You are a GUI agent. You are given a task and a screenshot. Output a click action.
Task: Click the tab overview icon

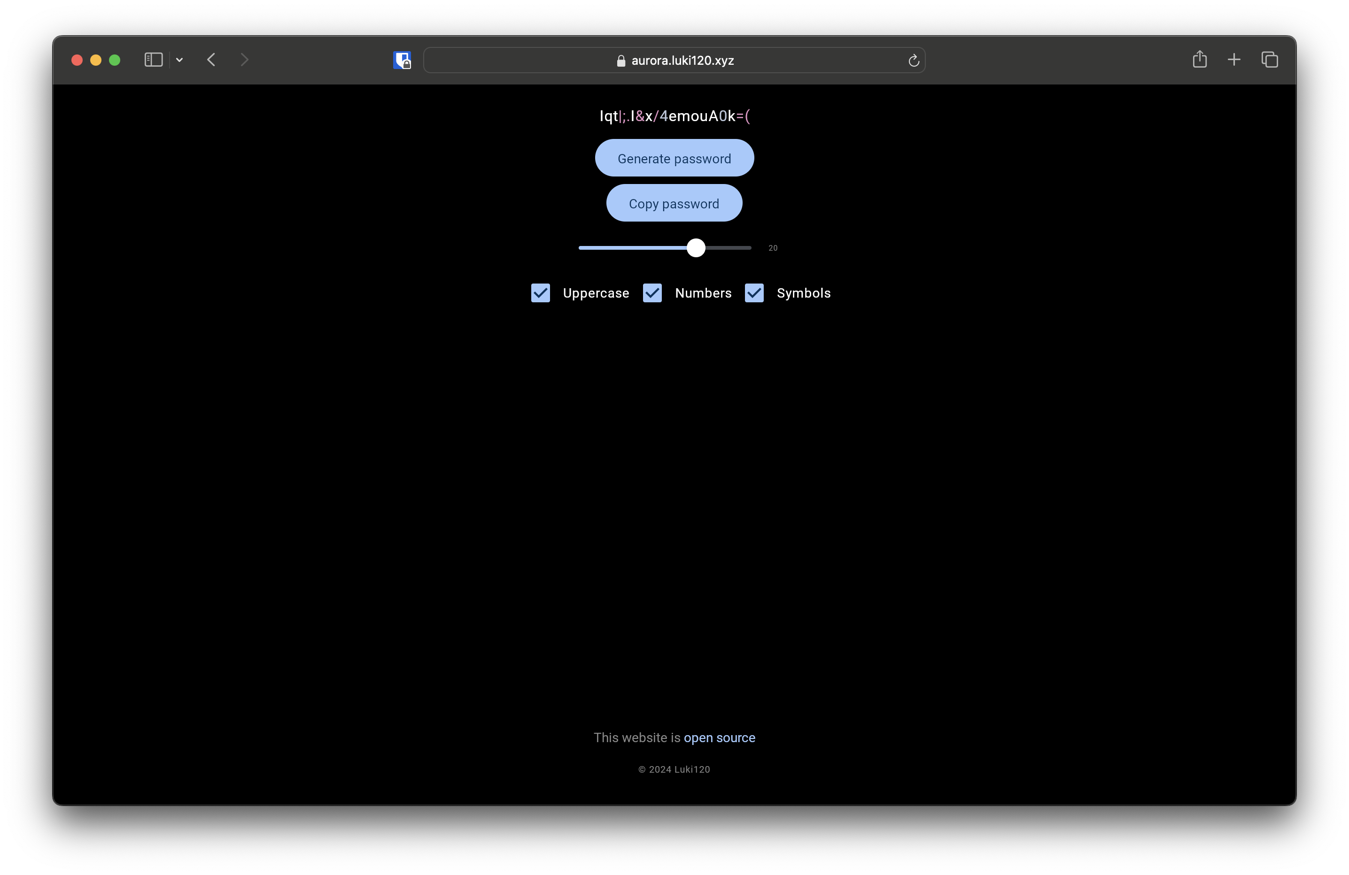point(1269,59)
